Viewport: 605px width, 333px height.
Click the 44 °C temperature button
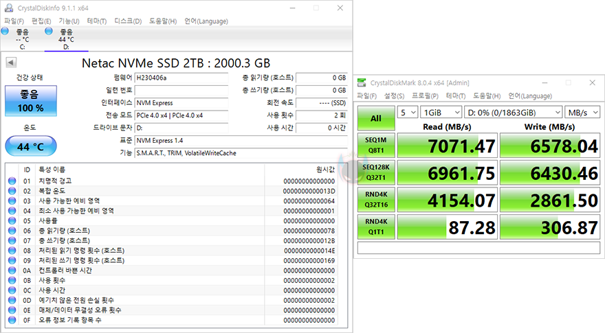tap(31, 146)
